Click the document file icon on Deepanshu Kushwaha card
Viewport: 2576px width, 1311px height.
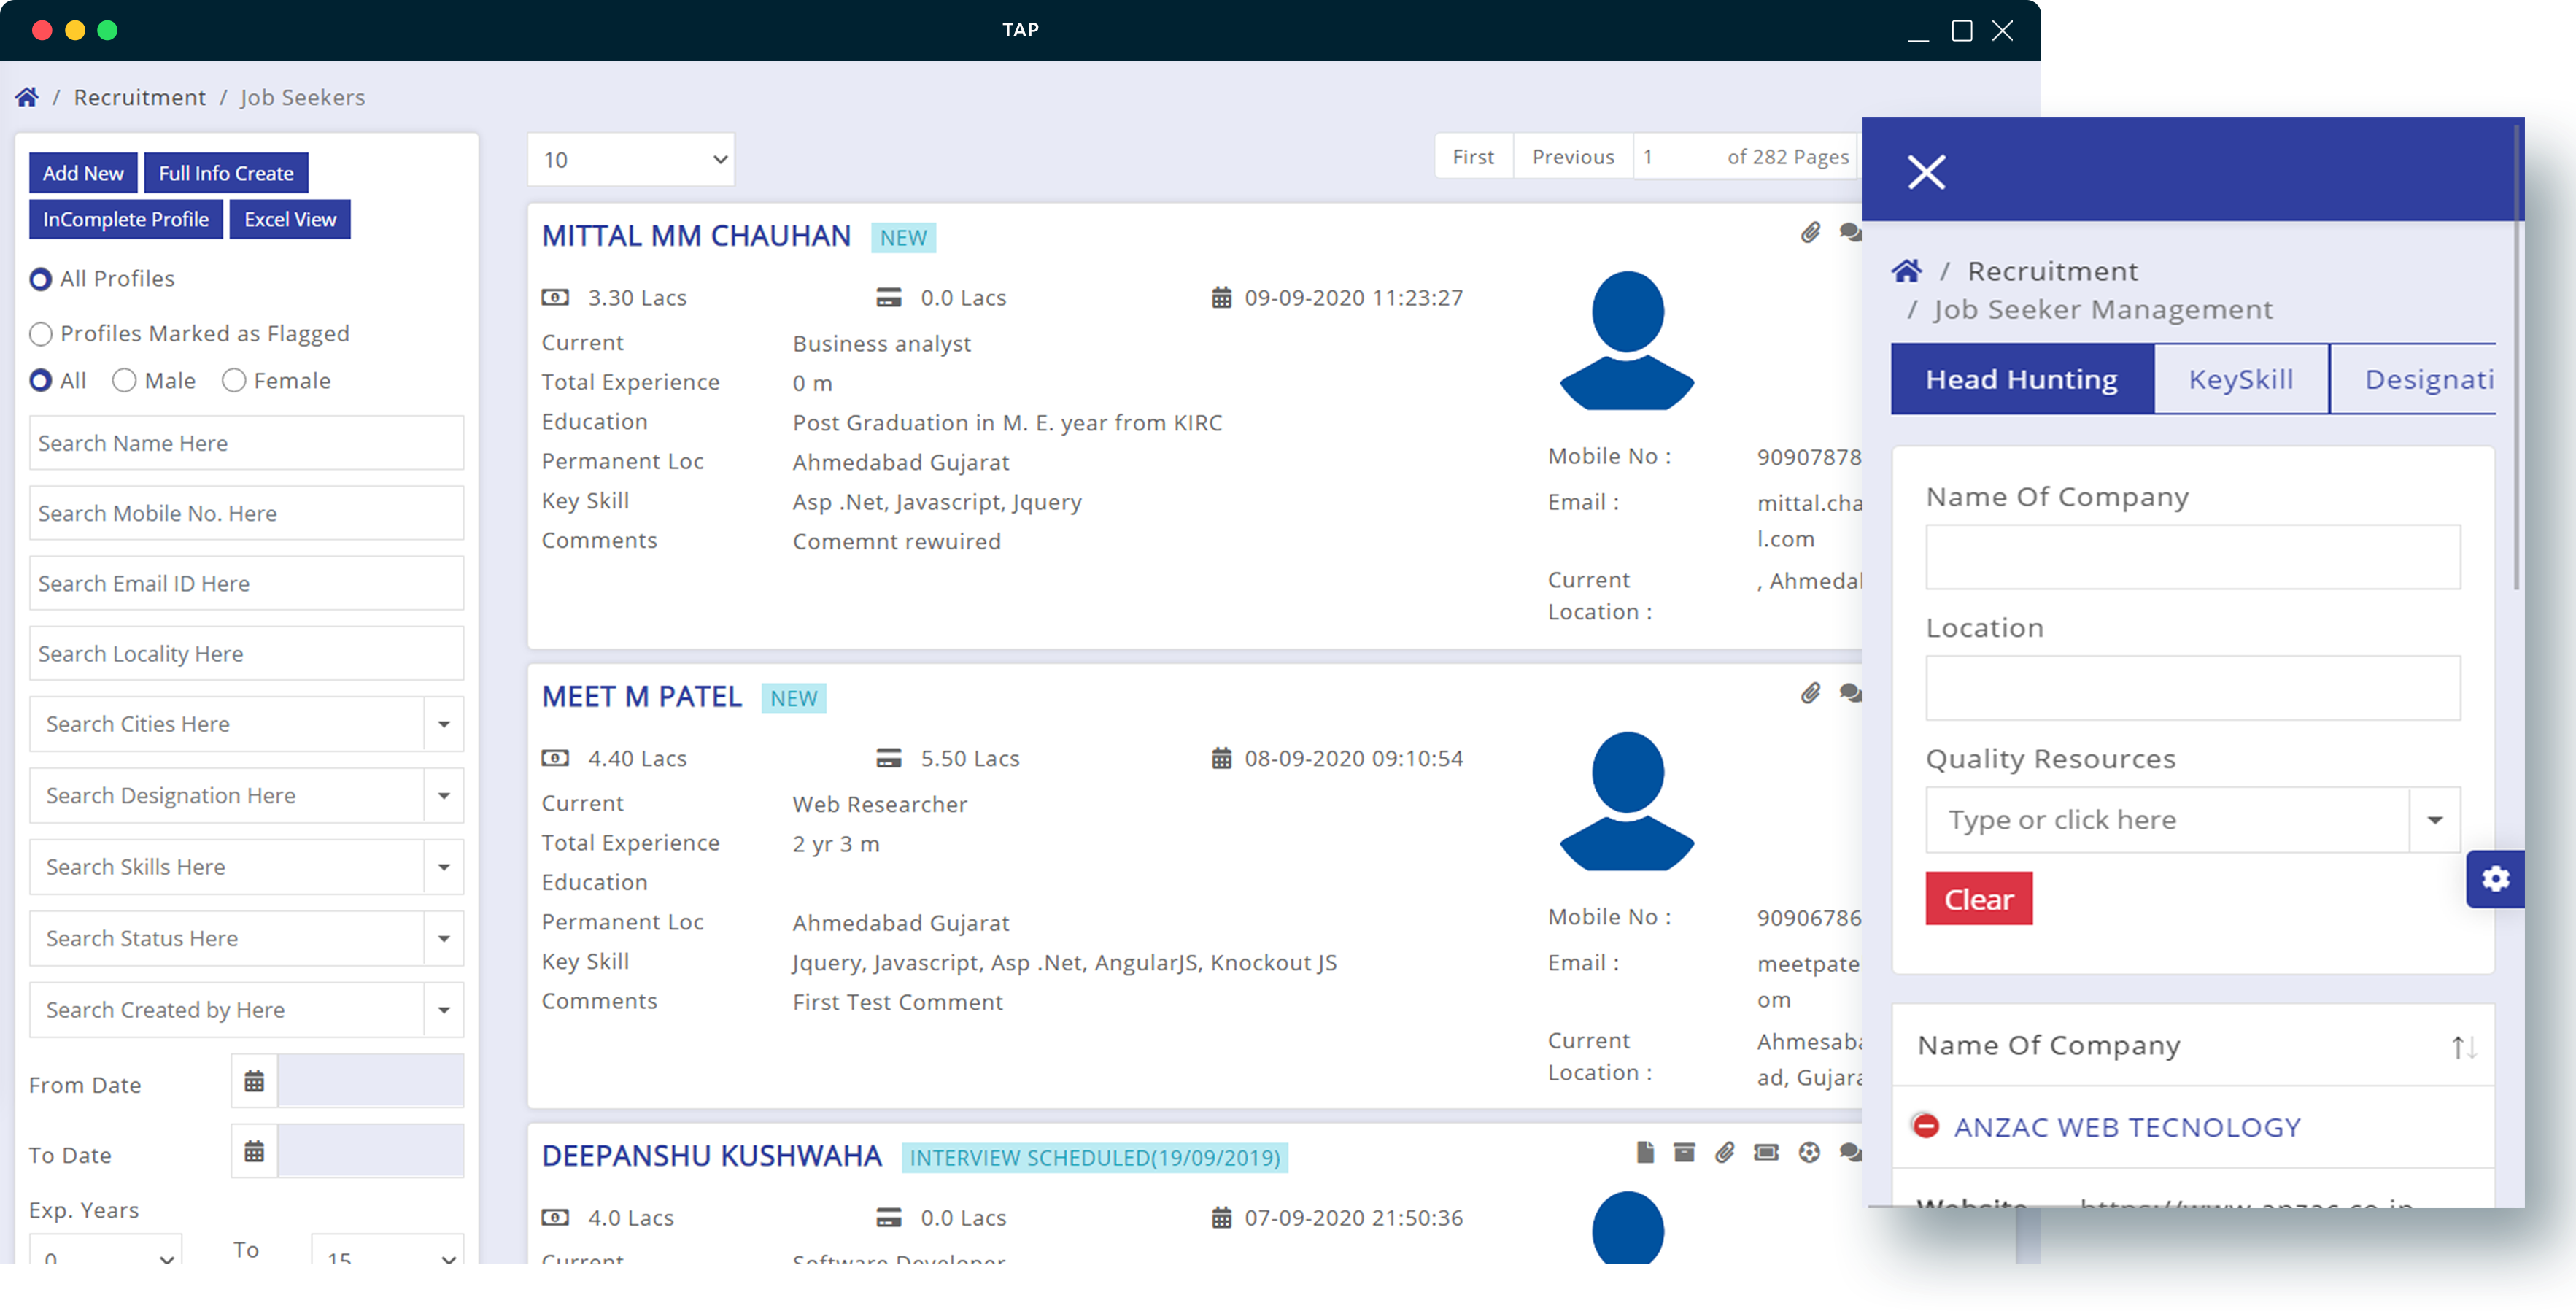click(1645, 1152)
